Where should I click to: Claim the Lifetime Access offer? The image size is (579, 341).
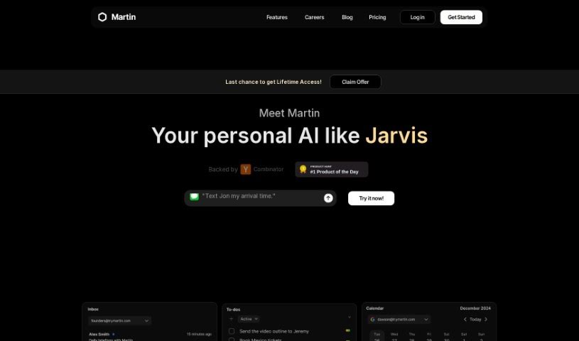click(355, 82)
